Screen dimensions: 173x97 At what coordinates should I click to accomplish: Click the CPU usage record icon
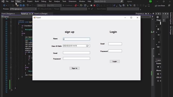(158, 81)
